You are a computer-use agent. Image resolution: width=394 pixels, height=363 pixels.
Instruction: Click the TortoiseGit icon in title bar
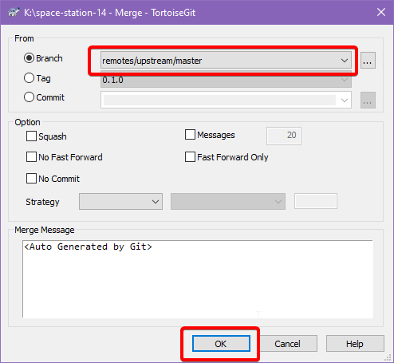click(x=14, y=13)
